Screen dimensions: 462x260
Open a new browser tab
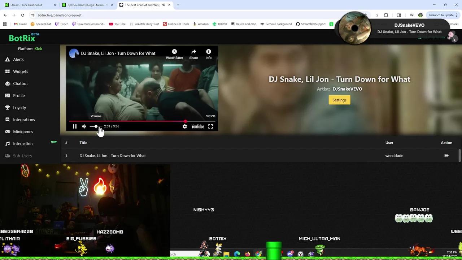[x=178, y=5]
